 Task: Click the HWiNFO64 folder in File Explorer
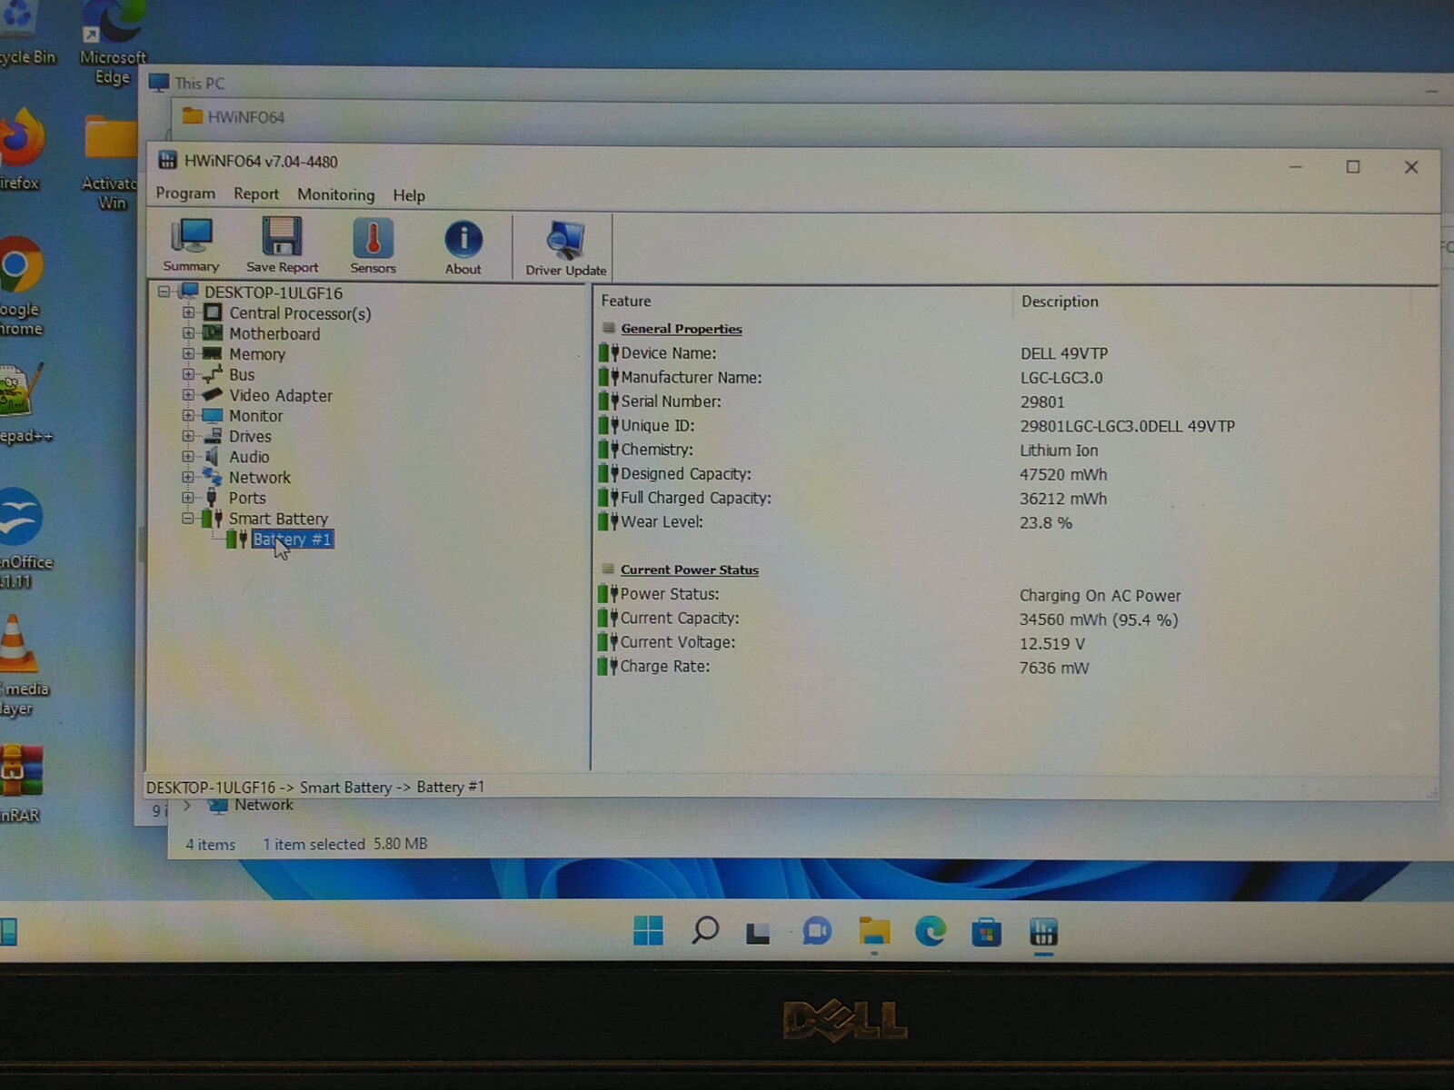point(234,116)
